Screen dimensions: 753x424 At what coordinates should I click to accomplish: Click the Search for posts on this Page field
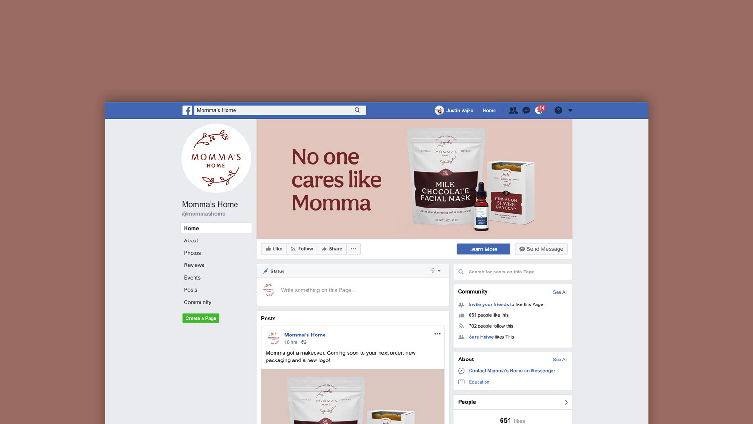click(513, 272)
